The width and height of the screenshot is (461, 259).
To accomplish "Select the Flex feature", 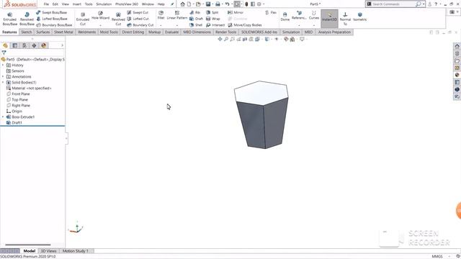I will click(x=271, y=13).
